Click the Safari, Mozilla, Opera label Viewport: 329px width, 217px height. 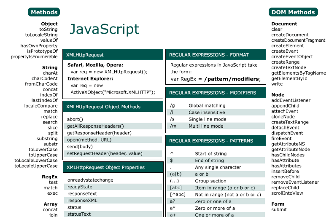tap(95, 65)
